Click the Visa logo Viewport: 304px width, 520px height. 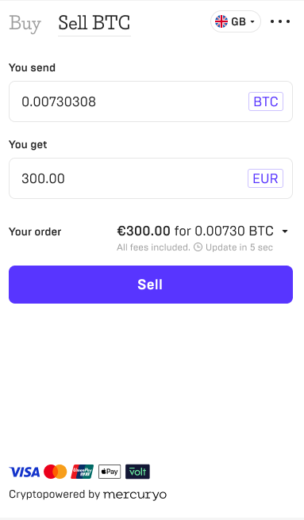25,472
